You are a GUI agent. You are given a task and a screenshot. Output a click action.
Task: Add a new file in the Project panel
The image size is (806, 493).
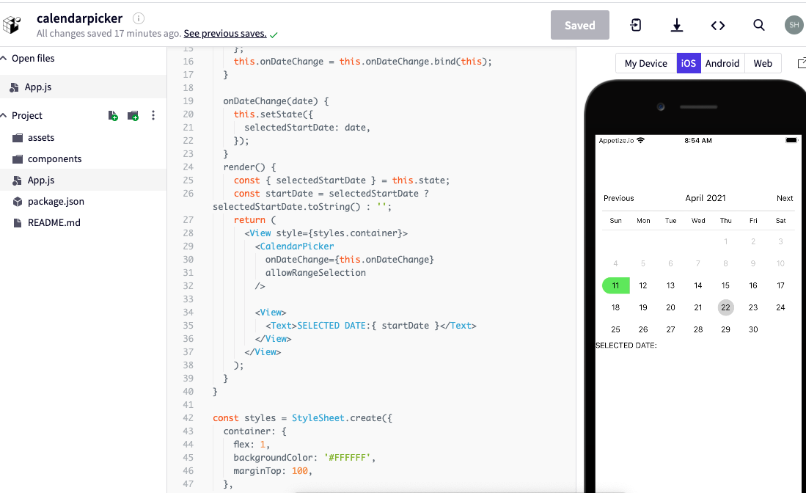[x=113, y=115]
